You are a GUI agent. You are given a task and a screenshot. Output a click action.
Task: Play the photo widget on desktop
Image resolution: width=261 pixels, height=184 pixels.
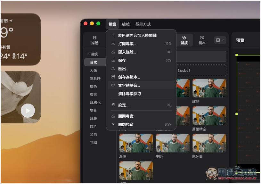coord(28,111)
